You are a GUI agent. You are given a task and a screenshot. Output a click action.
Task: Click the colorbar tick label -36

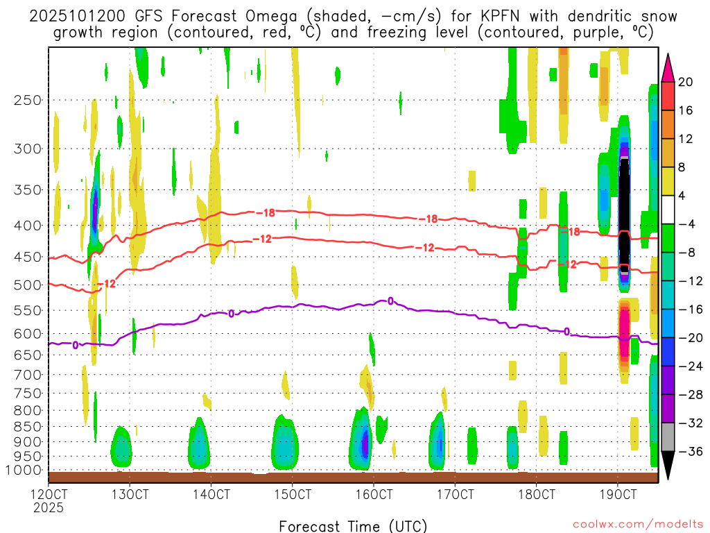691,452
